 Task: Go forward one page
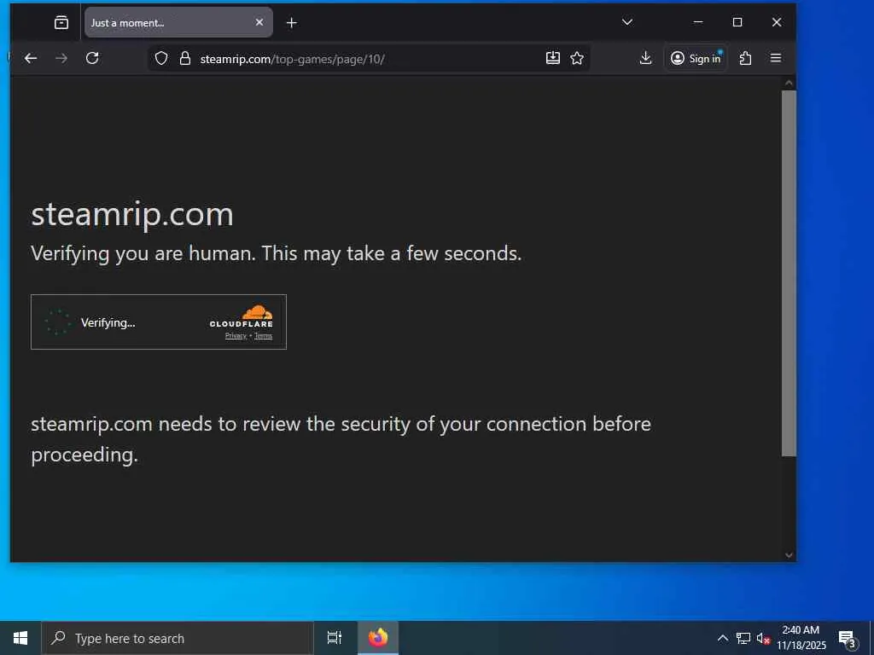pyautogui.click(x=61, y=58)
